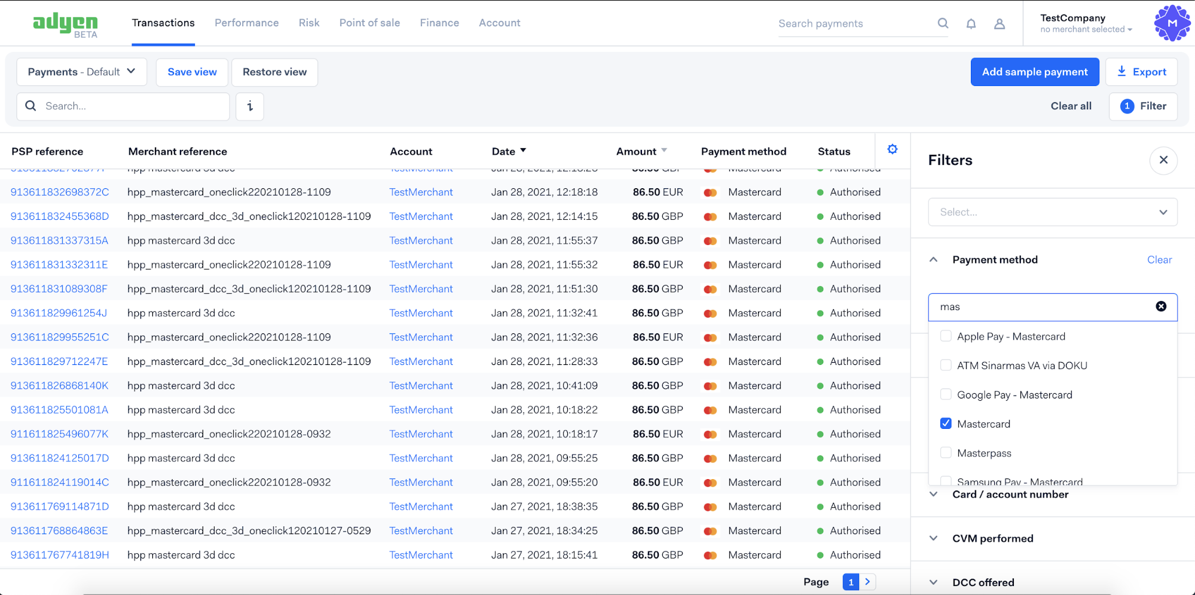Switch to the Performance tab

(246, 23)
